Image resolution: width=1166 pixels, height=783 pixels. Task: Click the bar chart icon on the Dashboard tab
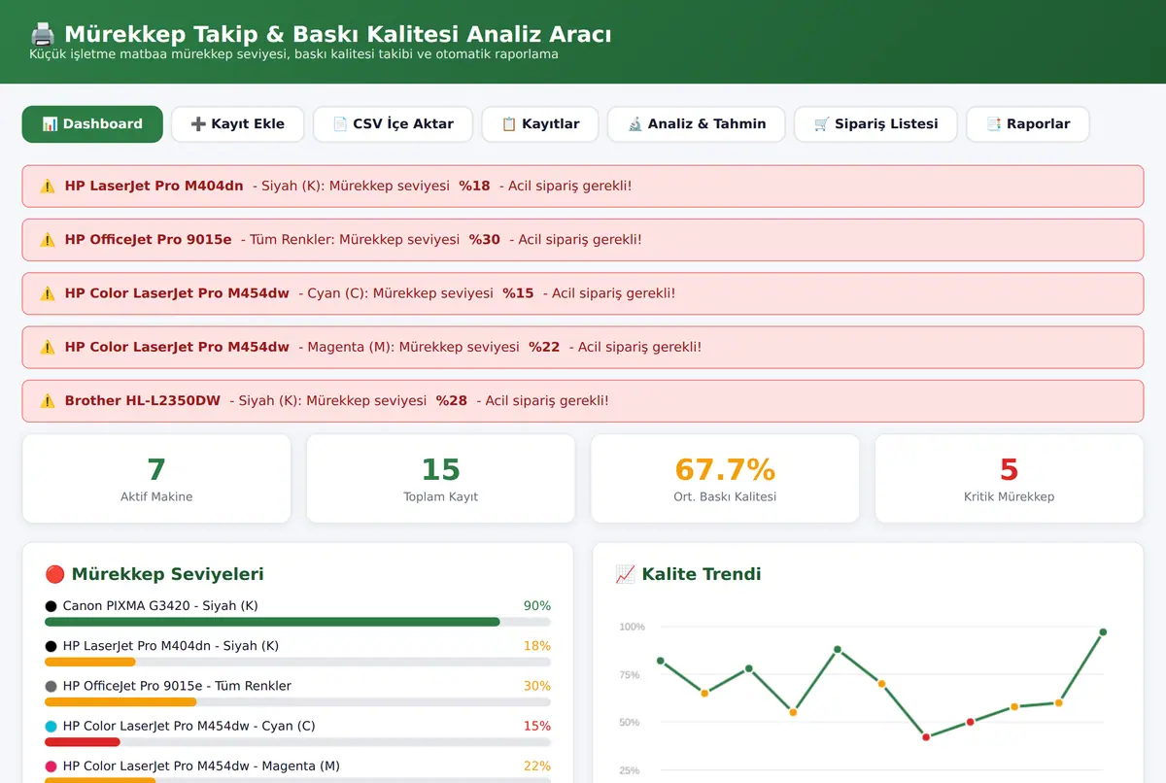(x=51, y=124)
